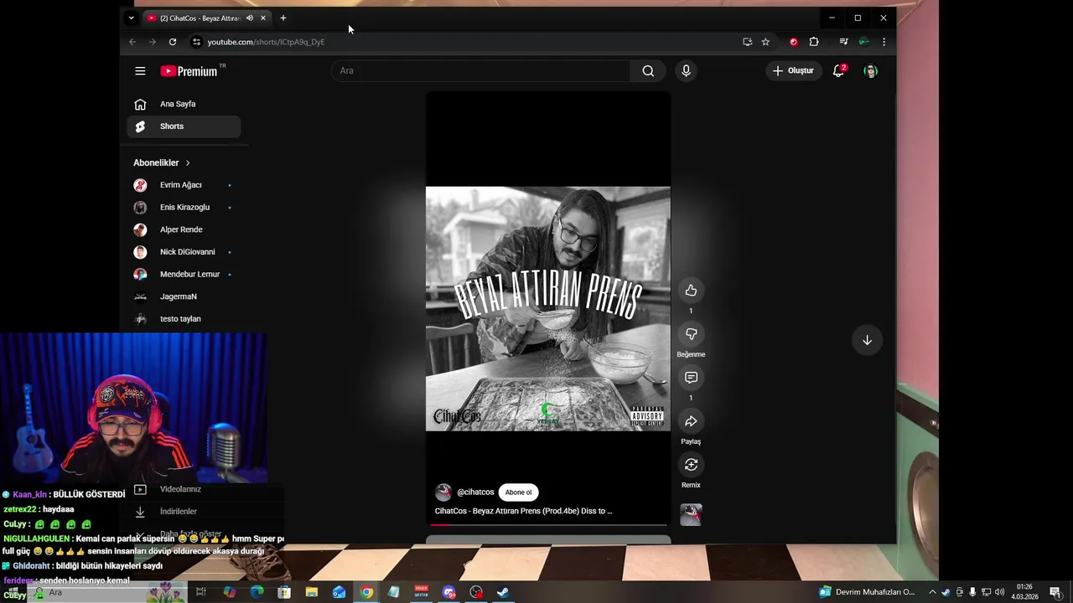
Task: Open the Evrim Ağacı subscription
Action: (184, 185)
